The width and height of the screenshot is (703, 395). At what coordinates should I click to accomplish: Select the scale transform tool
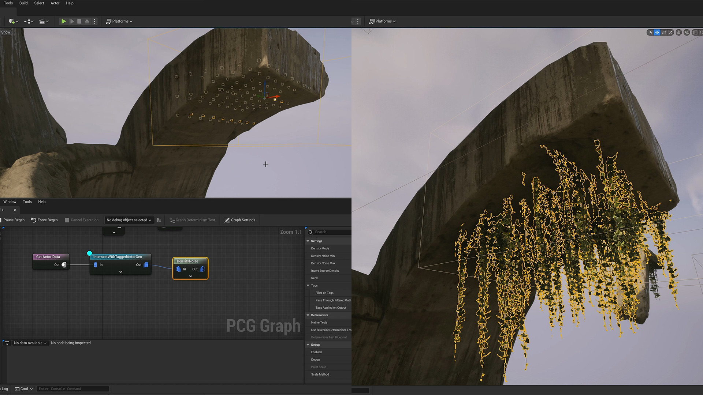[670, 33]
